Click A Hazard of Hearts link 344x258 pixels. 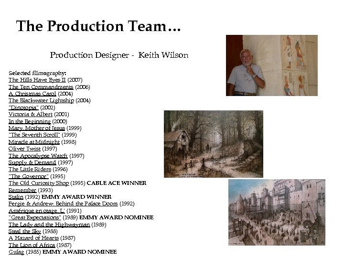pos(33,238)
